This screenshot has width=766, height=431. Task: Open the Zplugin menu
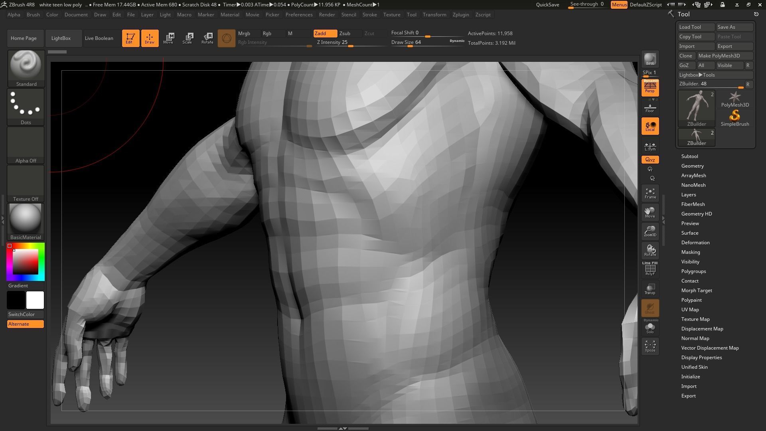coord(460,15)
